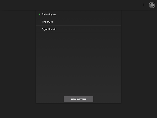Viewport: 157px width, 118px height.
Task: Click the gray circle in top-right corner
Action: click(152, 5)
